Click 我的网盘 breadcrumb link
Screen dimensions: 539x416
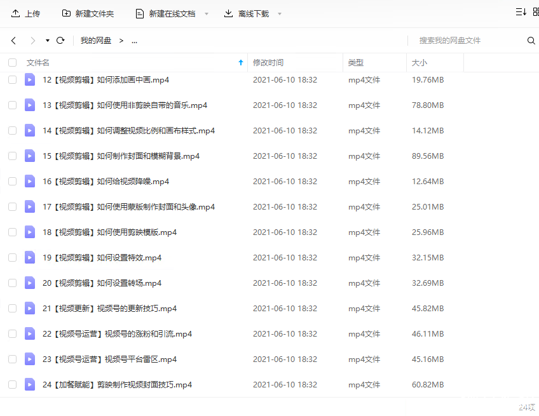(96, 41)
